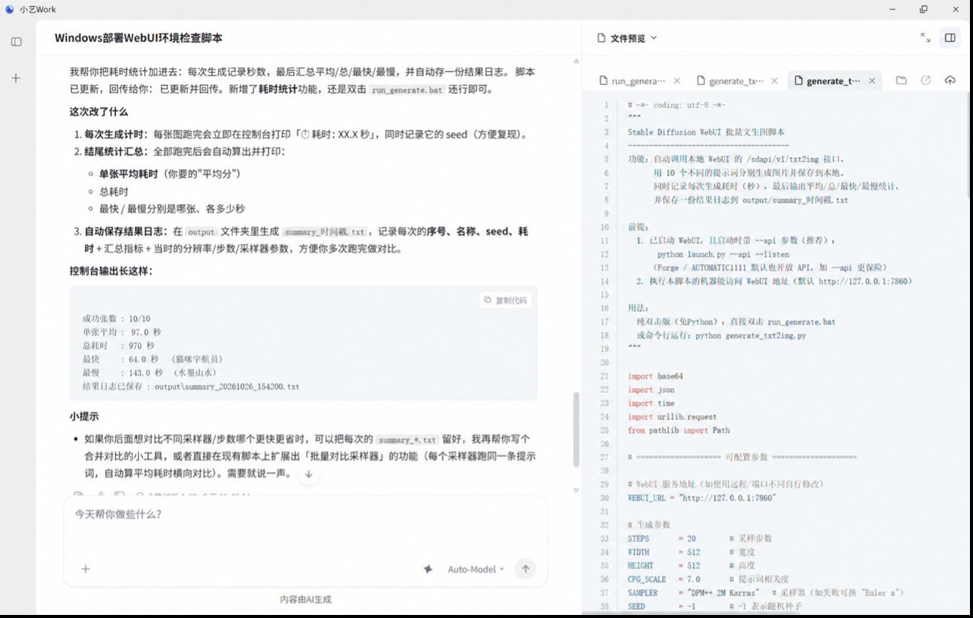Click the 控制台输出长这样 heading
This screenshot has width=973, height=618.
click(111, 271)
